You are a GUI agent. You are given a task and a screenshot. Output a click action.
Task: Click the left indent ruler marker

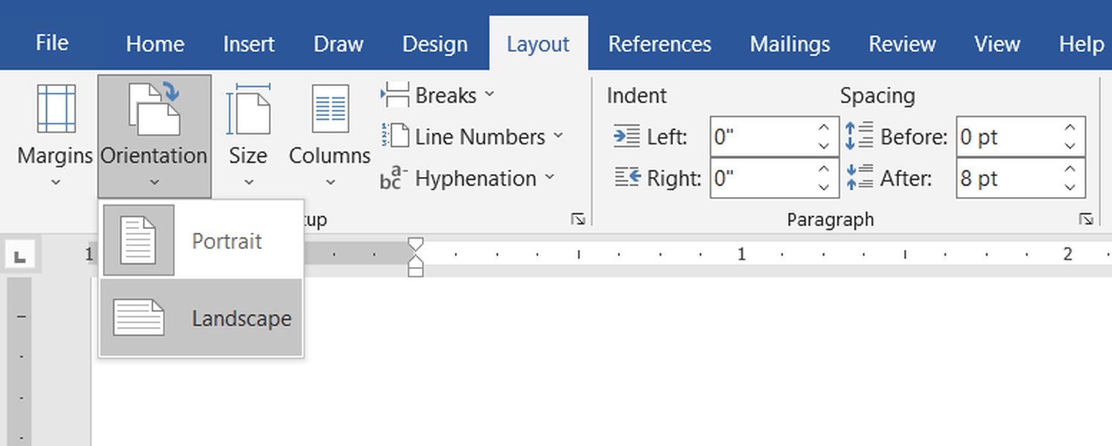(x=416, y=271)
